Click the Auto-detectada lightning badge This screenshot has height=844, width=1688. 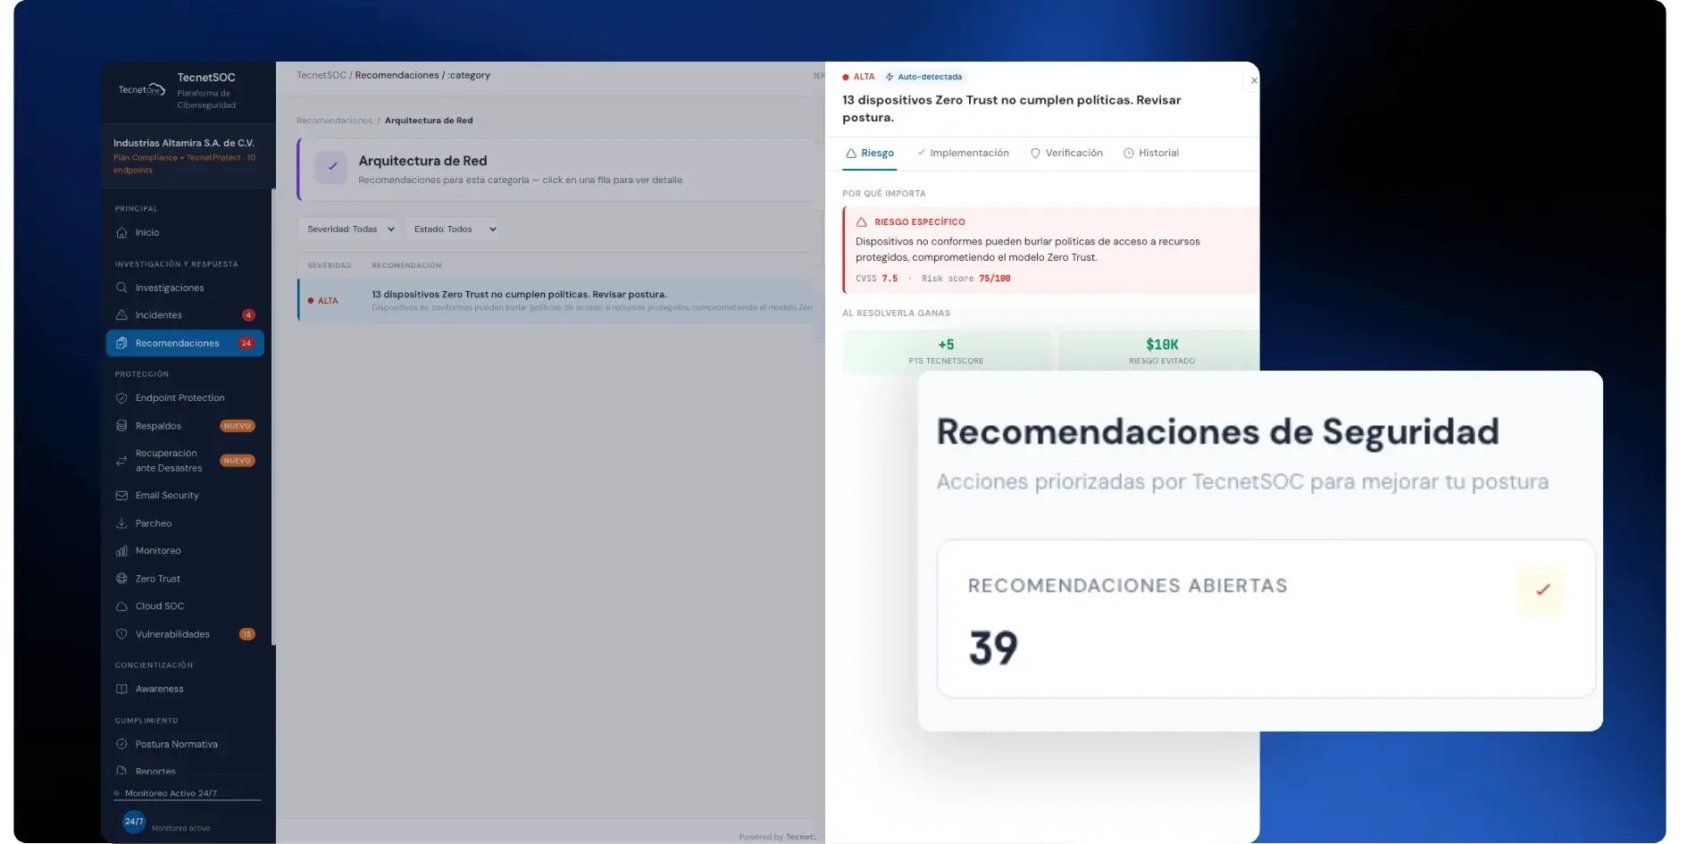pyautogui.click(x=923, y=77)
